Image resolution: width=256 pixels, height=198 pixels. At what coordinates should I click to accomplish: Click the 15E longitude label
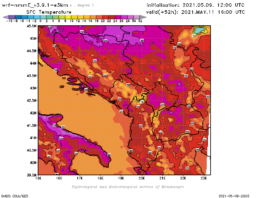38,178
